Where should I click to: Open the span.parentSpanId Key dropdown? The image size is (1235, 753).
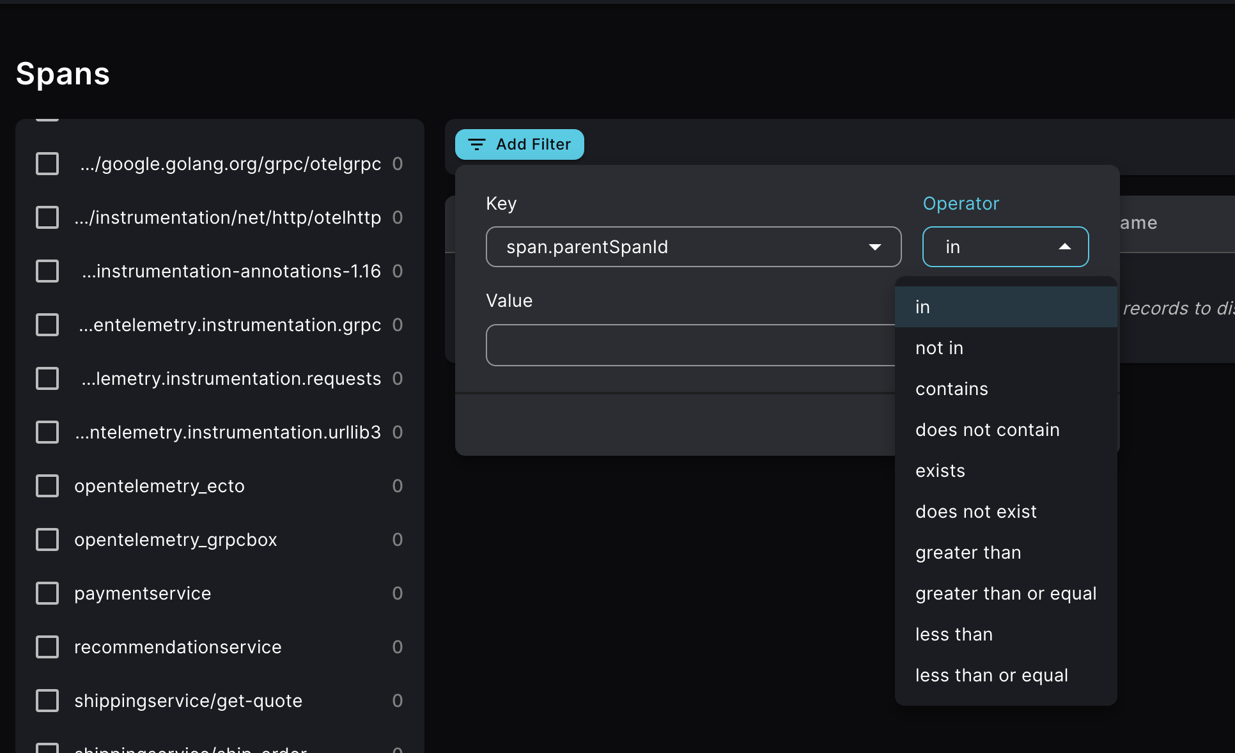pyautogui.click(x=693, y=247)
